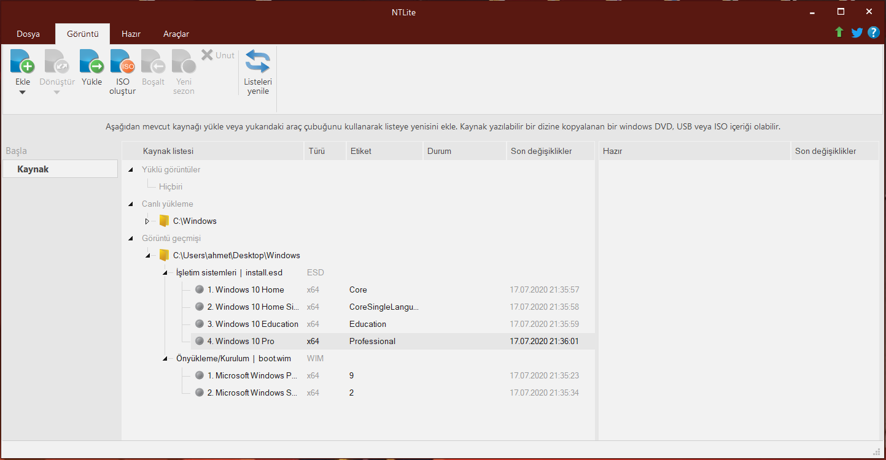Click Windows 10 Home Single status circle
The width and height of the screenshot is (886, 460).
(x=200, y=307)
